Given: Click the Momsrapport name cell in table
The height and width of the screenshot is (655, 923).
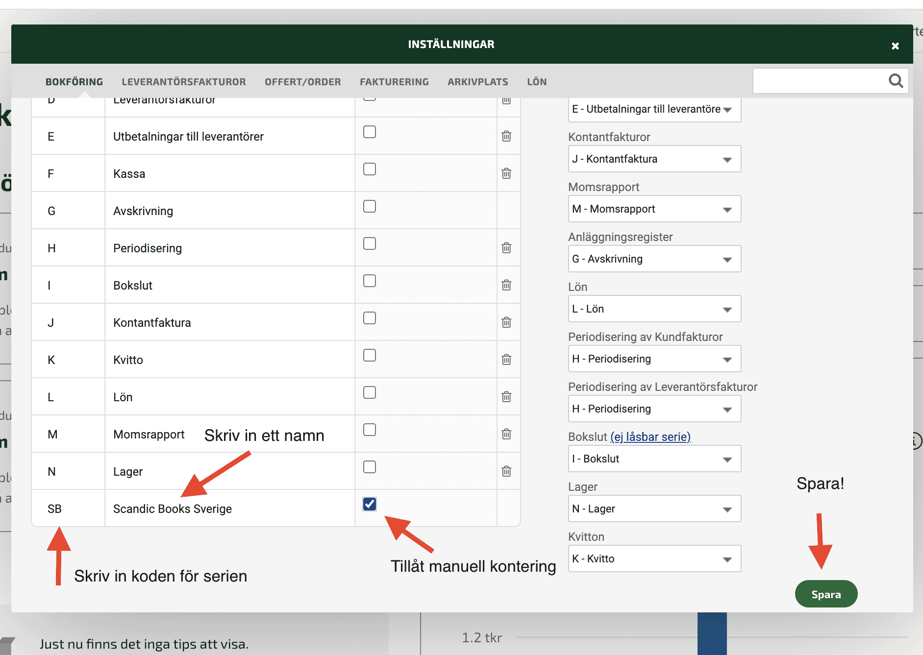Looking at the screenshot, I should [x=229, y=434].
